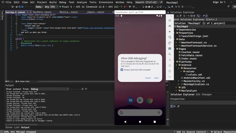
Task: Tap Android home navigation button
Action: 140,122
